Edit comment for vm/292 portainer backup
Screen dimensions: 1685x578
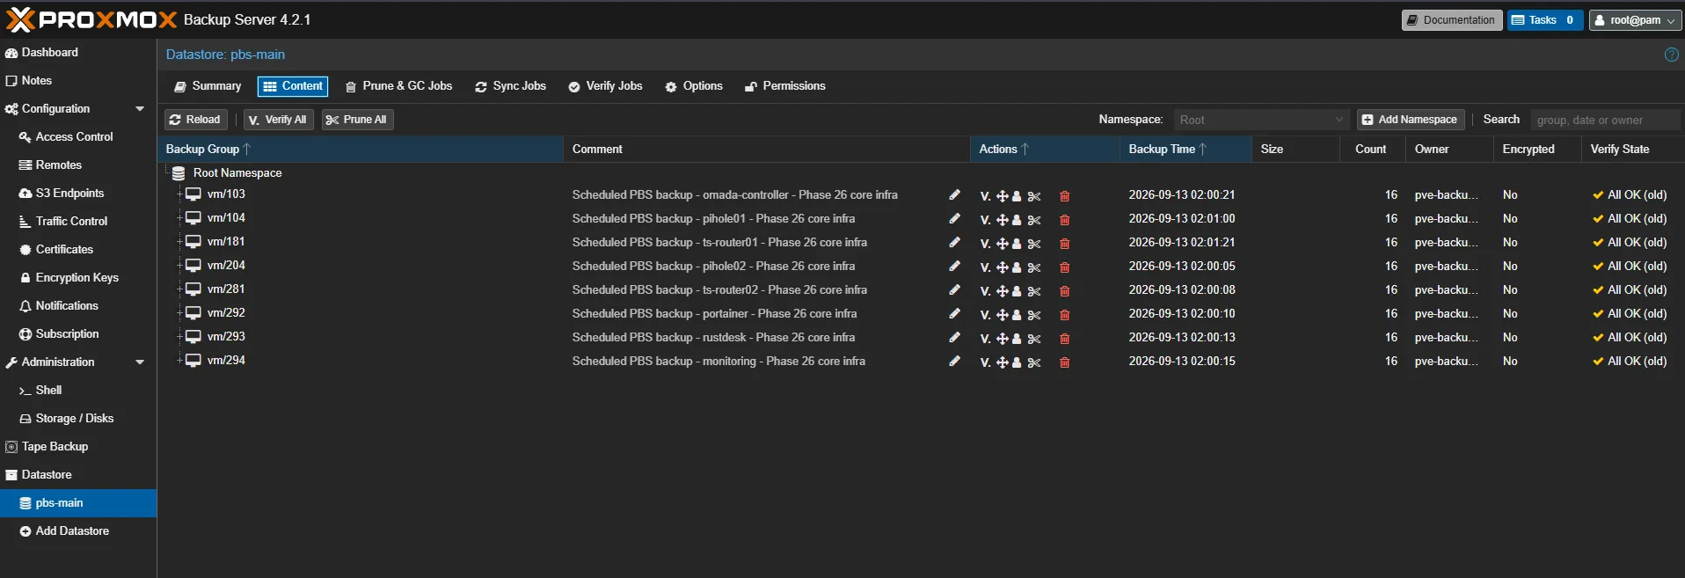pos(954,313)
